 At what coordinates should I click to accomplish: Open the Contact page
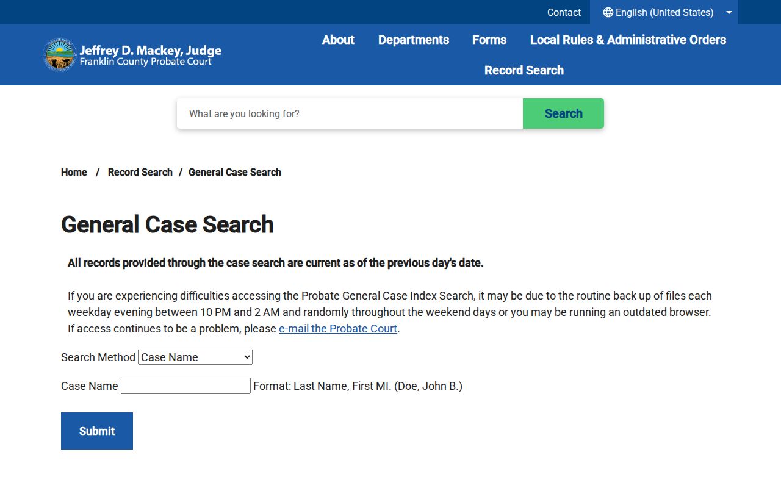[564, 12]
